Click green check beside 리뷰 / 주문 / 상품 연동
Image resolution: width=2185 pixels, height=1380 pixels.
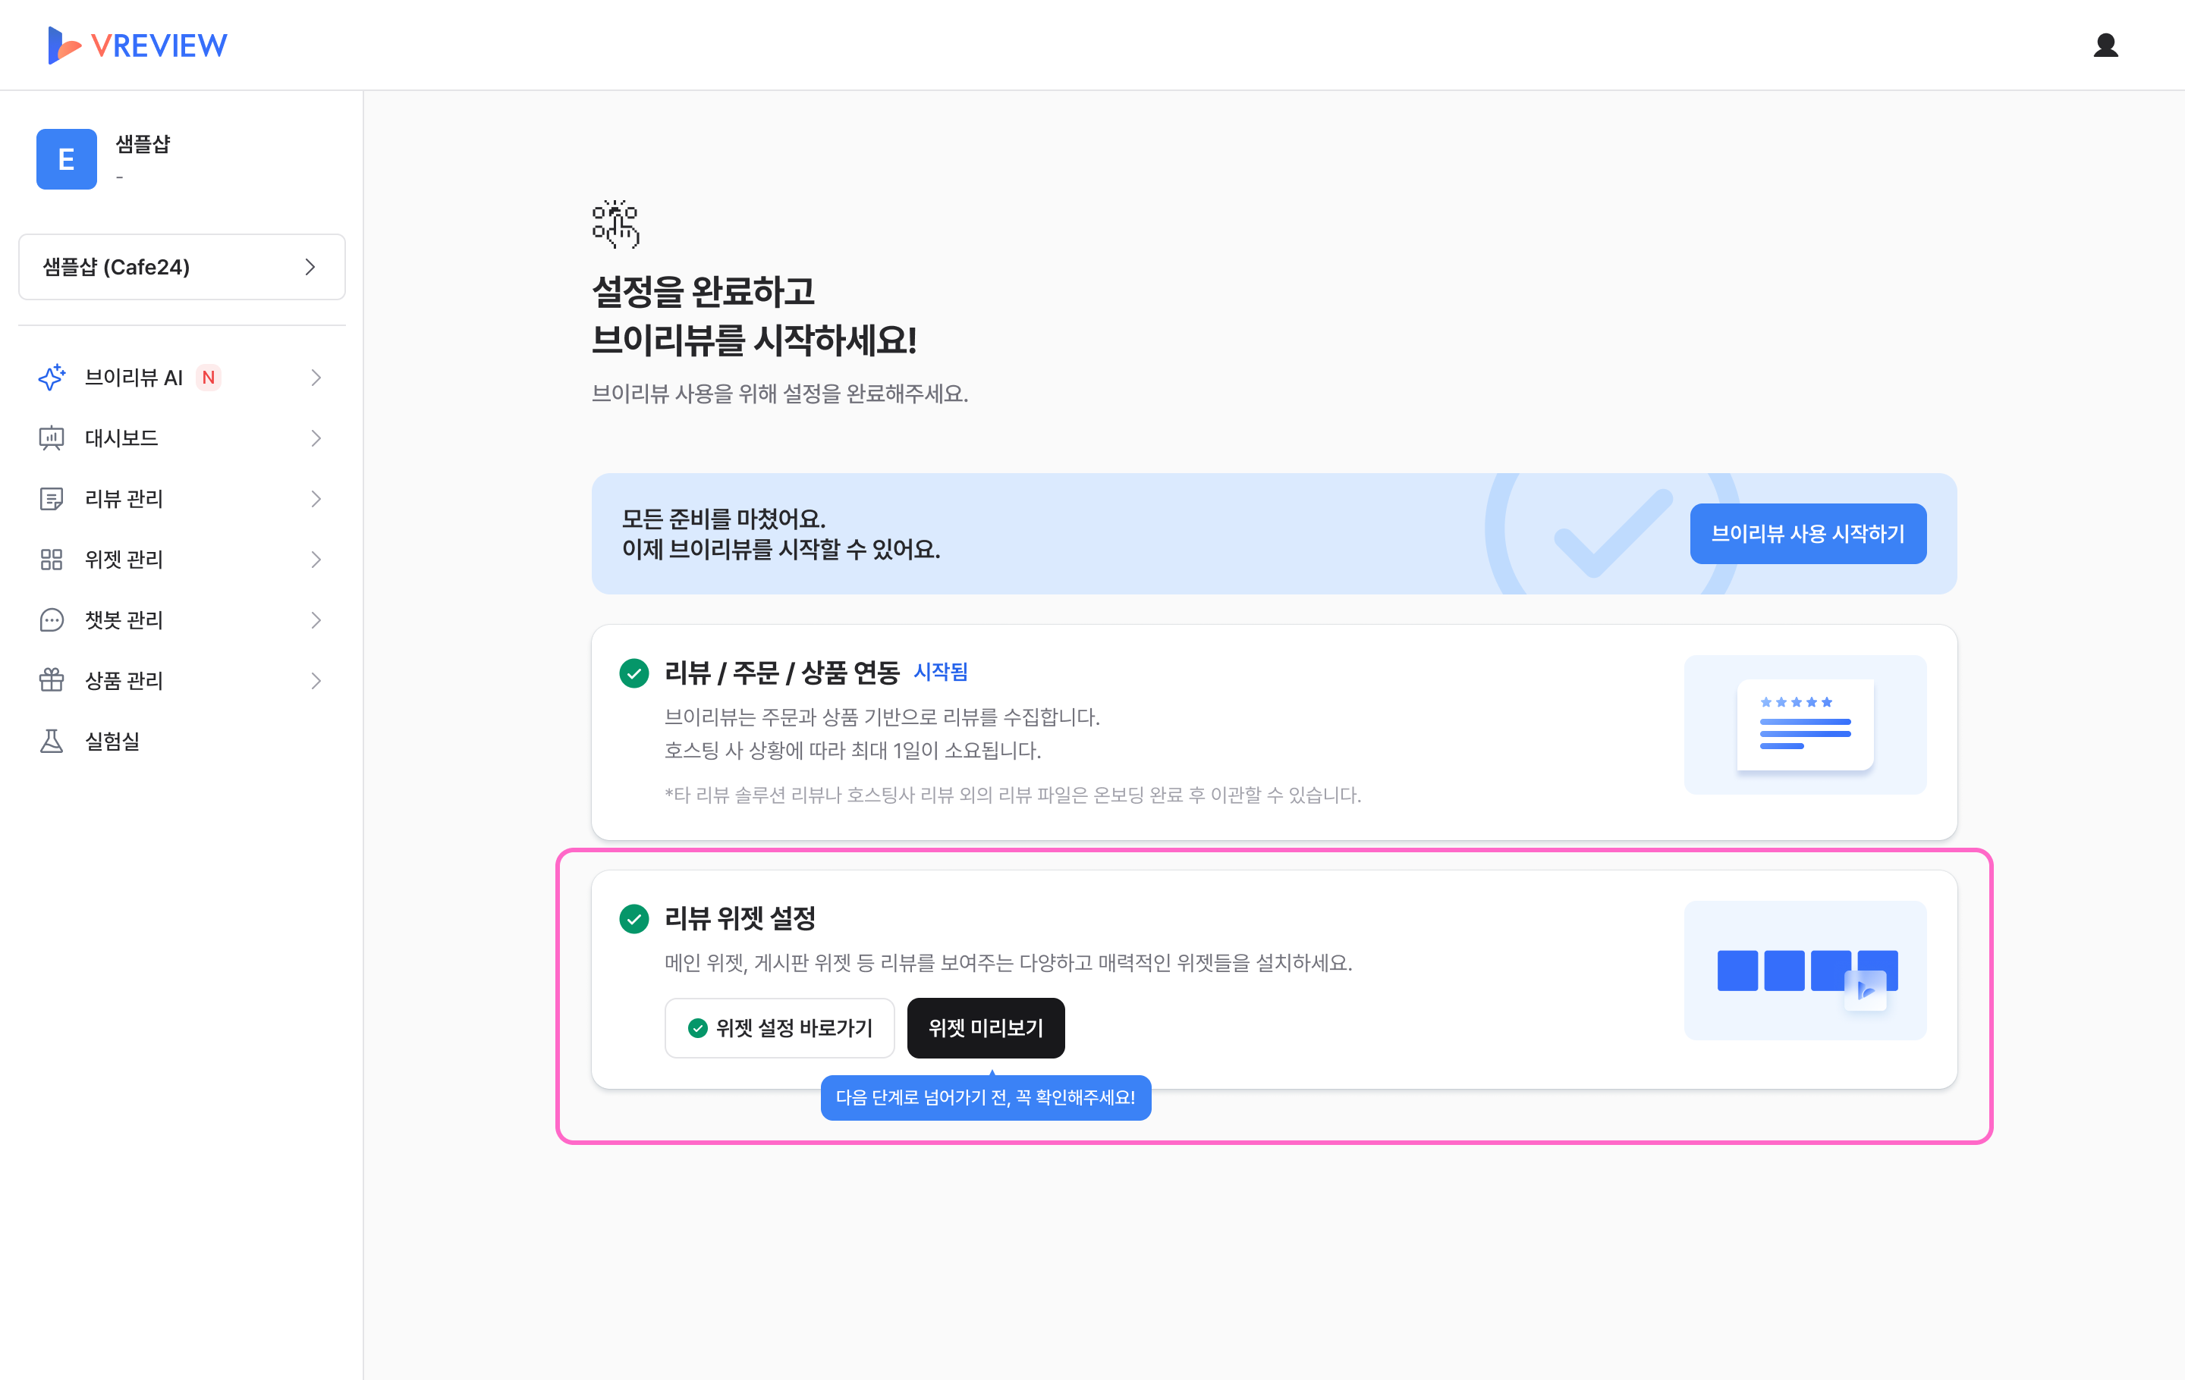(x=633, y=673)
